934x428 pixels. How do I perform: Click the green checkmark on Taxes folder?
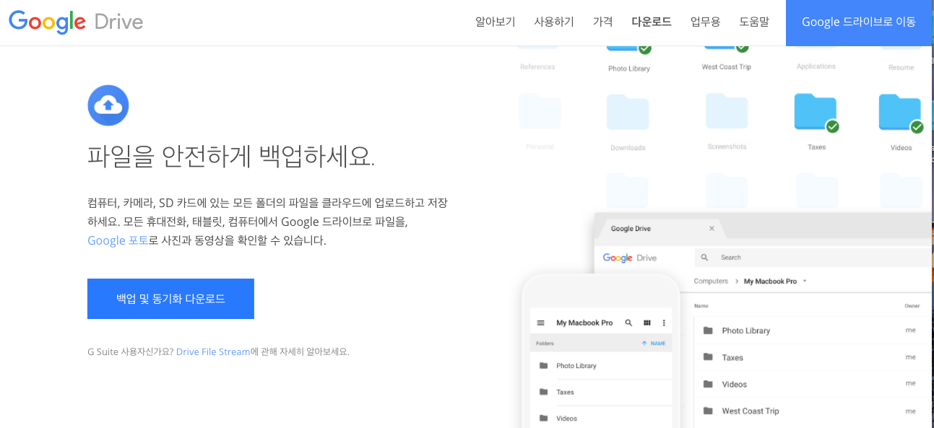pyautogui.click(x=832, y=127)
